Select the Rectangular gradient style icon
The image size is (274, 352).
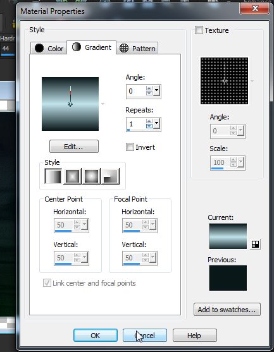click(72, 176)
